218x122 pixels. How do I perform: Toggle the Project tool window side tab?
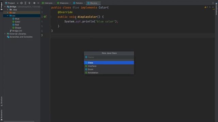coord(1,6)
